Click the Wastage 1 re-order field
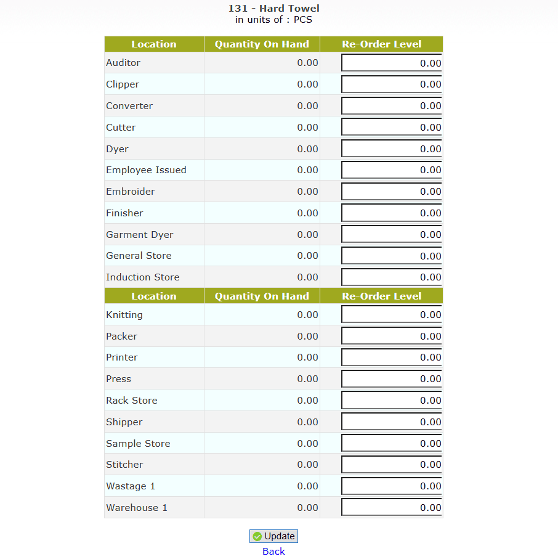Screen dimensions: 558x559 coord(392,486)
